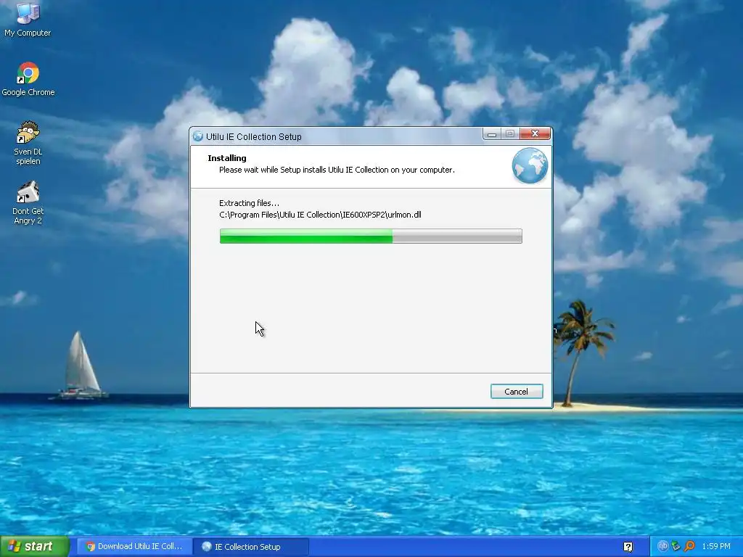743x557 pixels.
Task: Open the My Computer desktop icon
Action: [28, 19]
